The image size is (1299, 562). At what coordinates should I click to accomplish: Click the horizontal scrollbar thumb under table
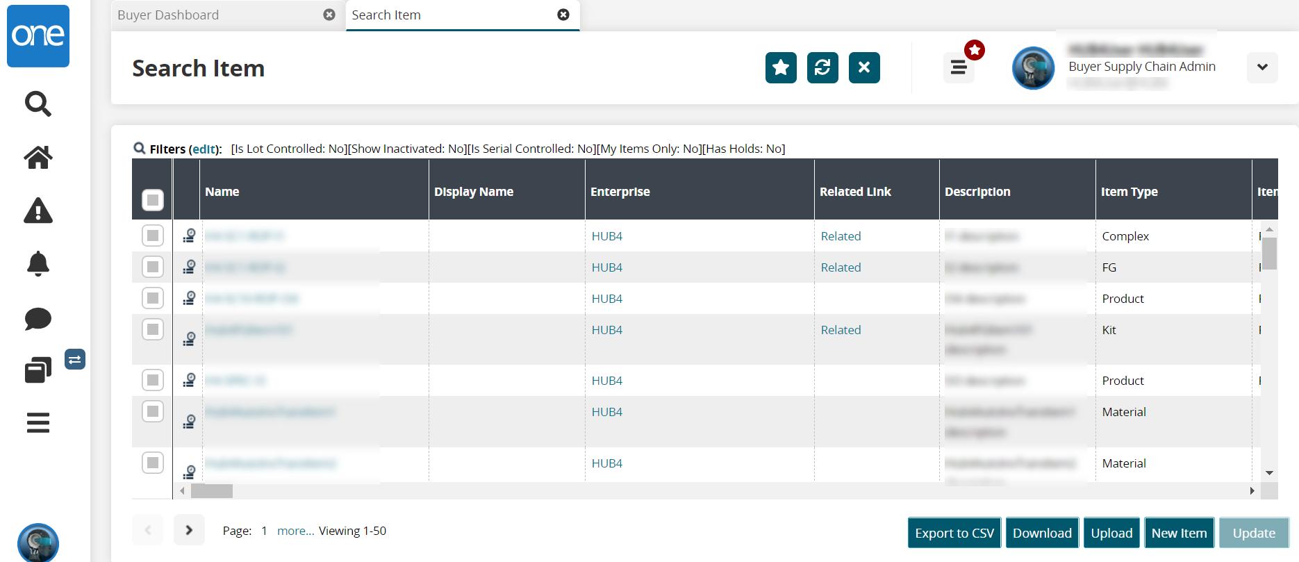tap(212, 491)
